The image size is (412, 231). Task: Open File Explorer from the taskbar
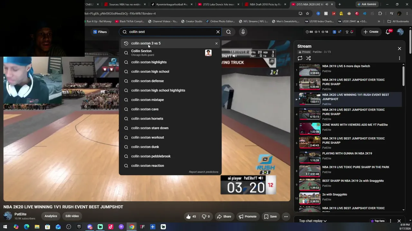(x=37, y=227)
